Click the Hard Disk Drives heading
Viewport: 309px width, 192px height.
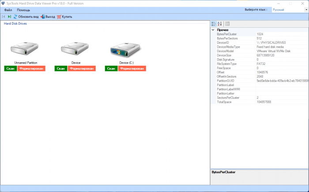[15, 23]
